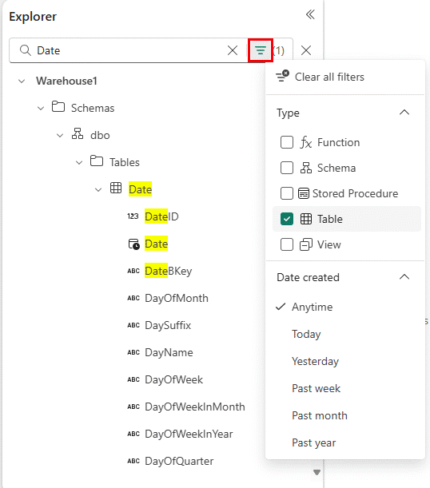The height and width of the screenshot is (488, 430).
Task: Click the Explorer search input field
Action: pos(129,50)
